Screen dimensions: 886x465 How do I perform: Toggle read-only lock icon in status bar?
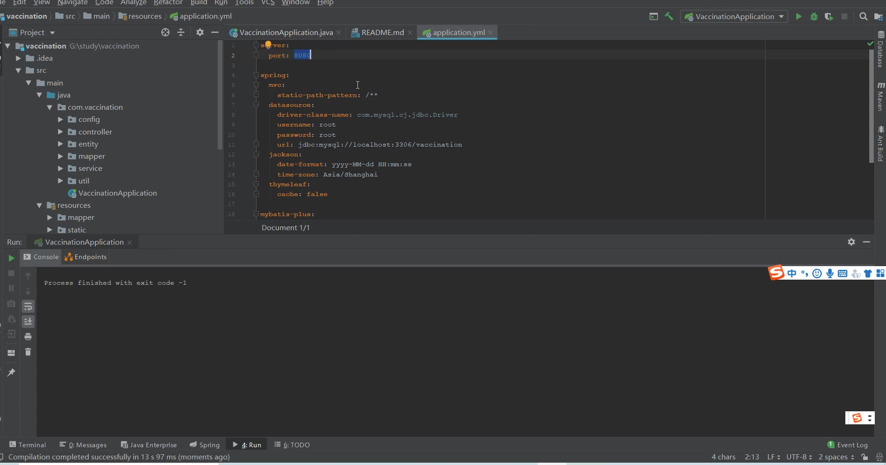865,457
